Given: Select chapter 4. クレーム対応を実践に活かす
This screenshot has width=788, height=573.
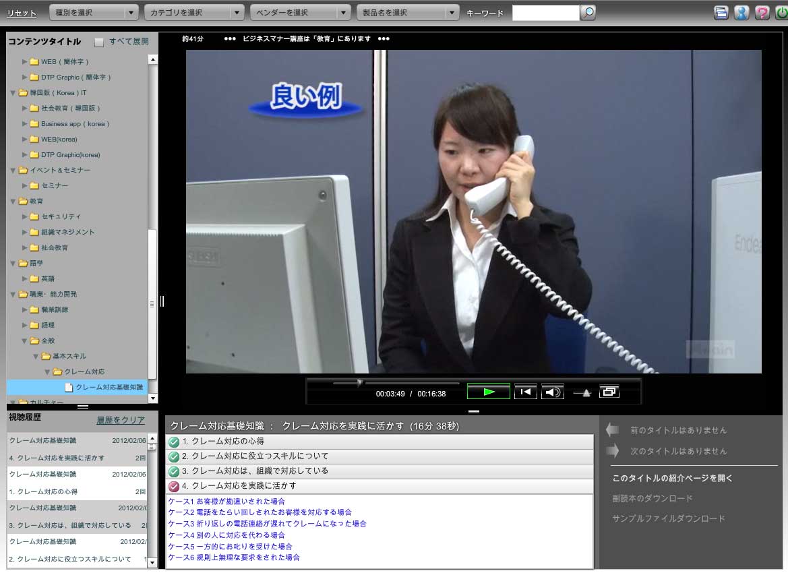Looking at the screenshot, I should [380, 487].
